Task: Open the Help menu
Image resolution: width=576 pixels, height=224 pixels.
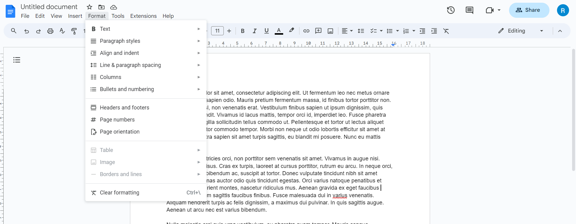Action: 168,16
